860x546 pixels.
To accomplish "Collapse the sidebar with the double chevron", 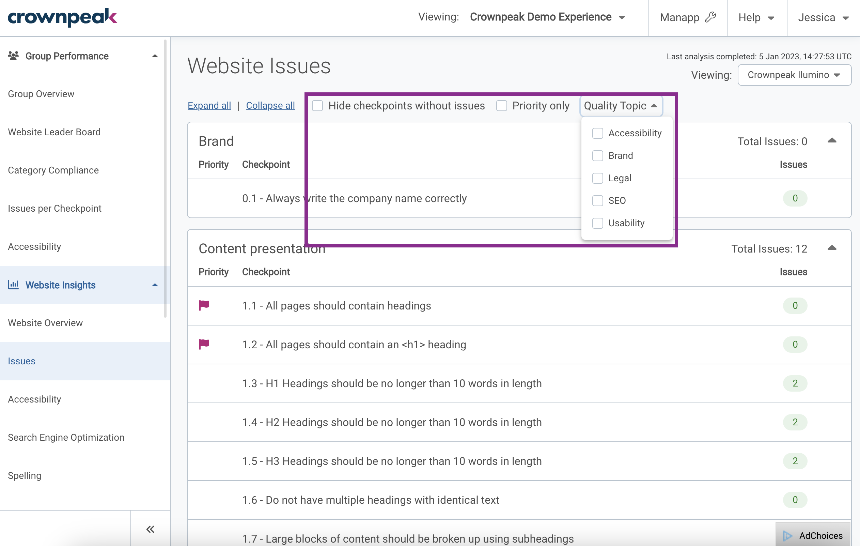I will click(150, 529).
